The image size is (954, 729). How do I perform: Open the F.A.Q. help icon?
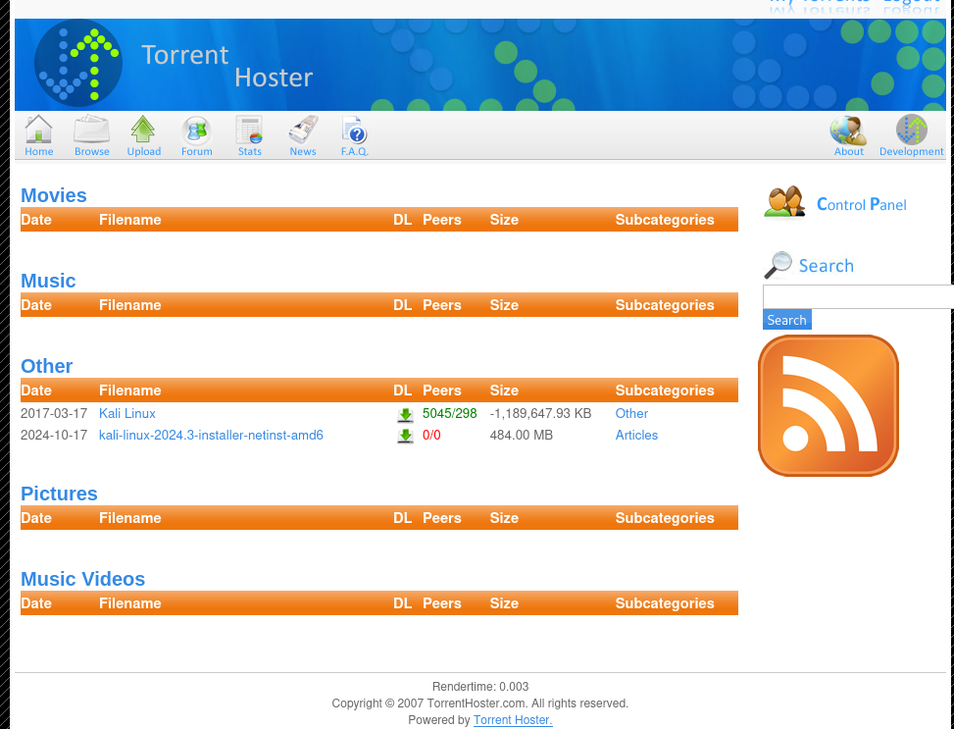(x=354, y=129)
